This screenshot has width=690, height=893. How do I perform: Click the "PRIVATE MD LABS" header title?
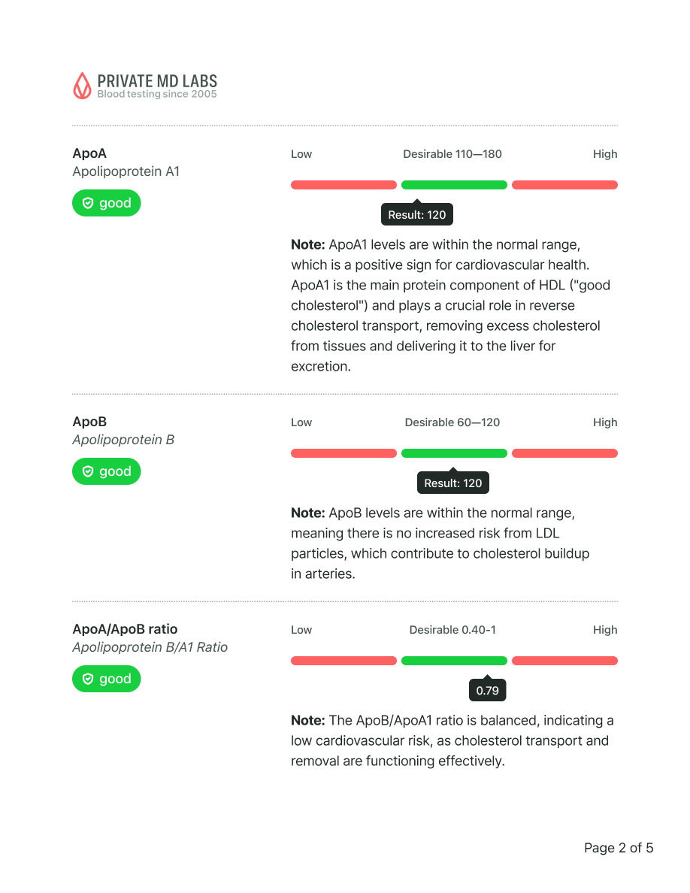(157, 81)
